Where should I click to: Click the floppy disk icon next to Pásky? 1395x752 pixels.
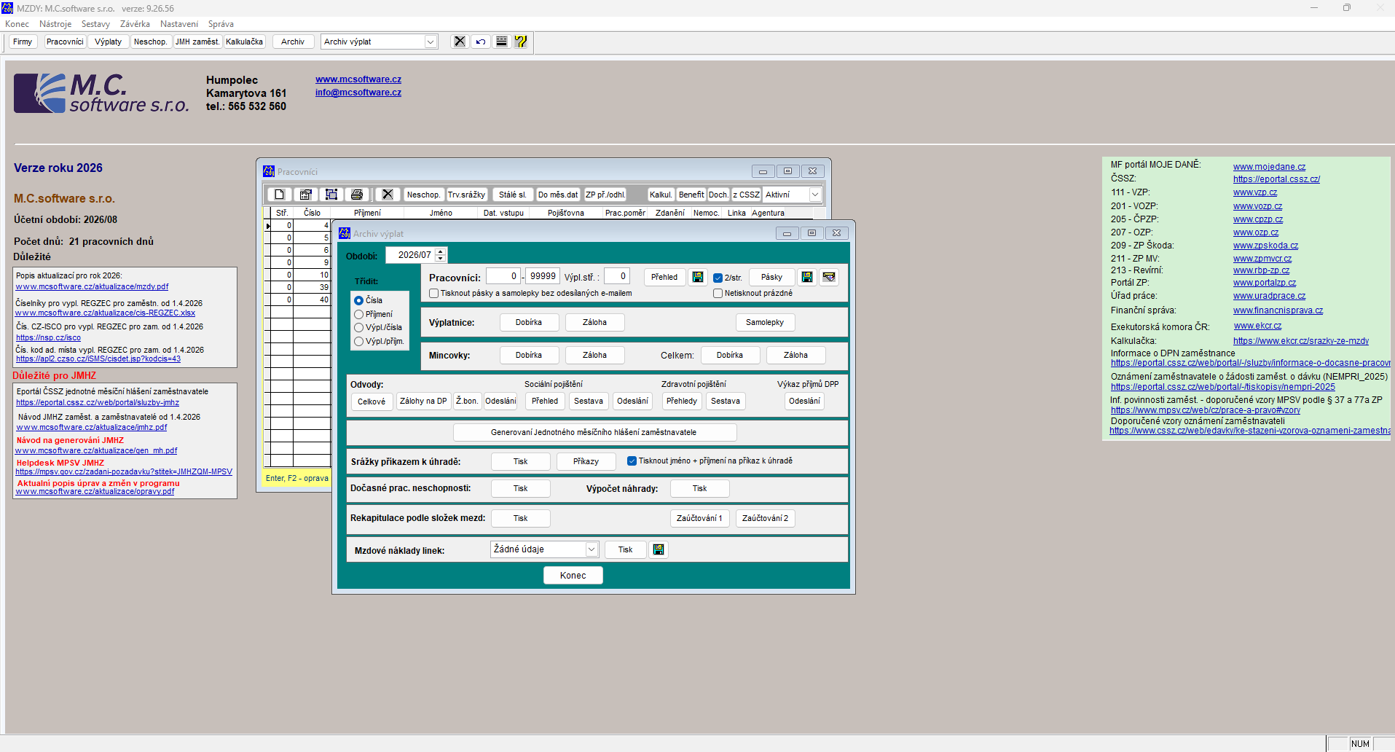807,277
